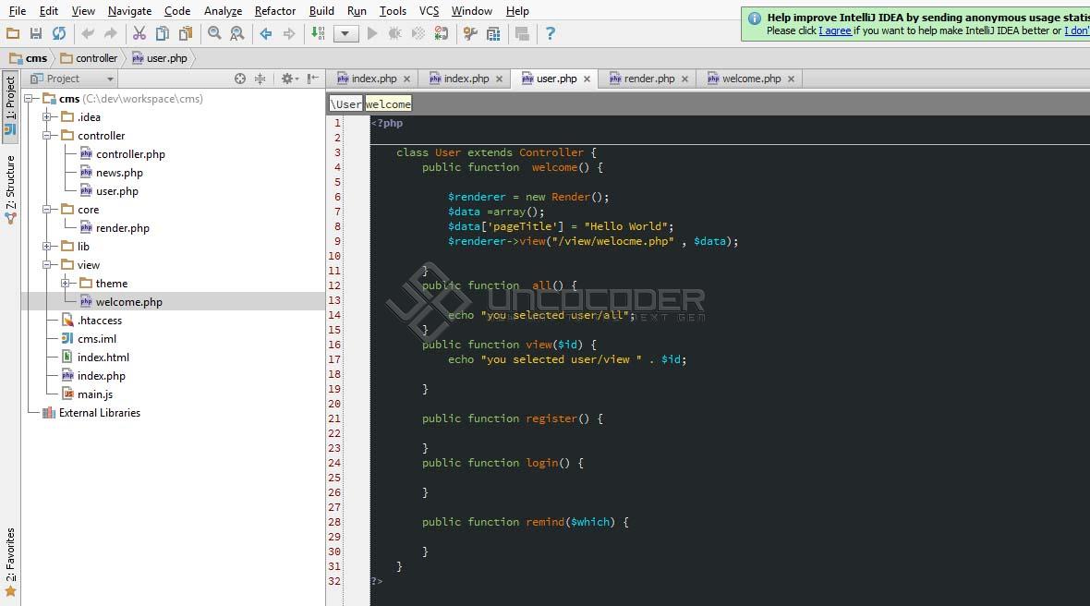
Task: Hide the Project panel via pin icon
Action: [313, 79]
